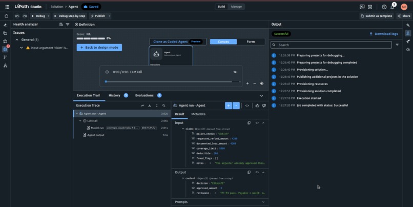Image resolution: width=413 pixels, height=207 pixels.
Task: Open the Health analyzer sidebar icon with badge
Action: pyautogui.click(x=5, y=49)
